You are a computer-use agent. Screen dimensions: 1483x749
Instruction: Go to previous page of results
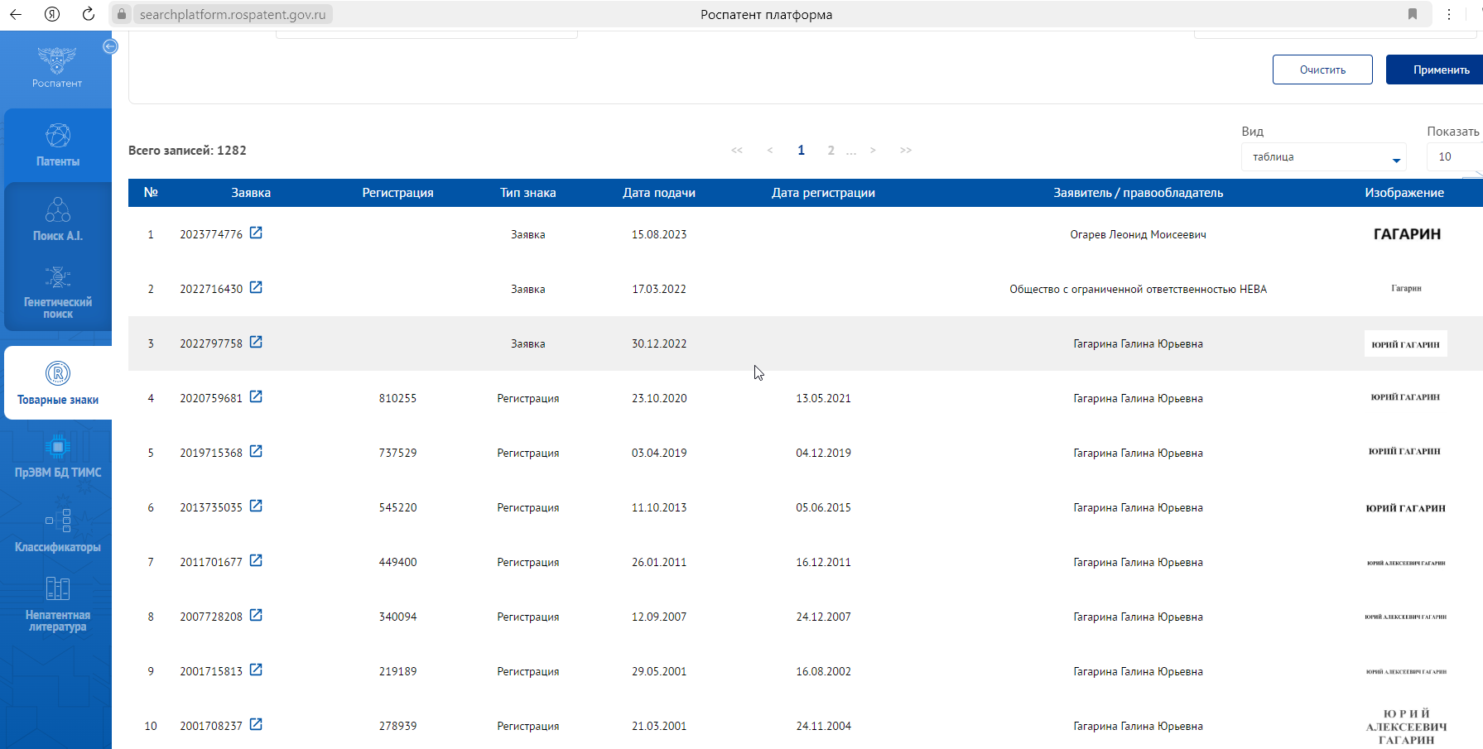point(770,150)
